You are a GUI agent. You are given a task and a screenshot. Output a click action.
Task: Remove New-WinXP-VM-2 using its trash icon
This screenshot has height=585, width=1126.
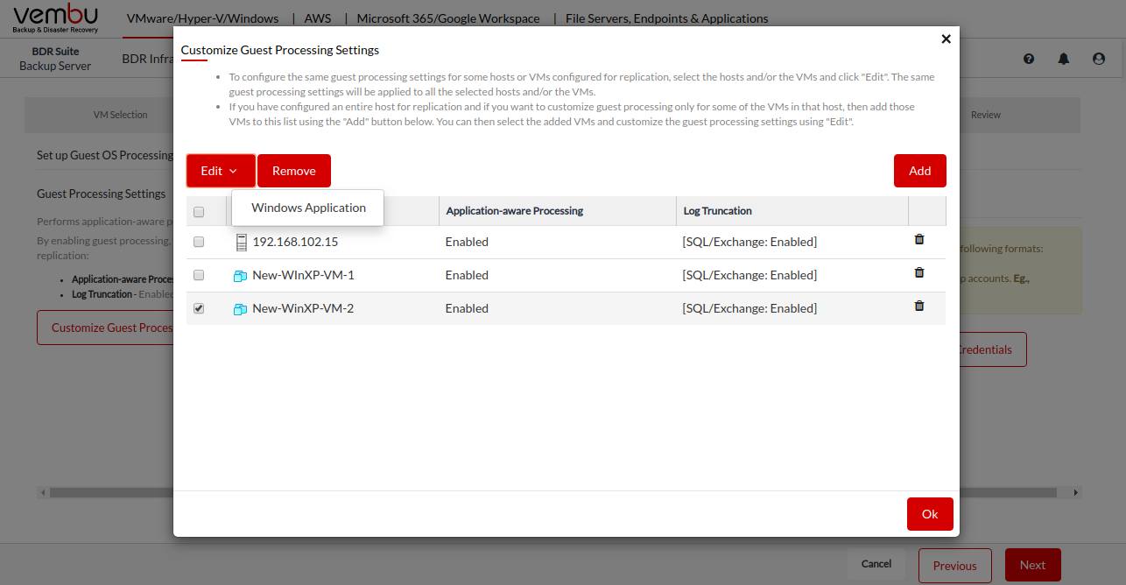[918, 306]
